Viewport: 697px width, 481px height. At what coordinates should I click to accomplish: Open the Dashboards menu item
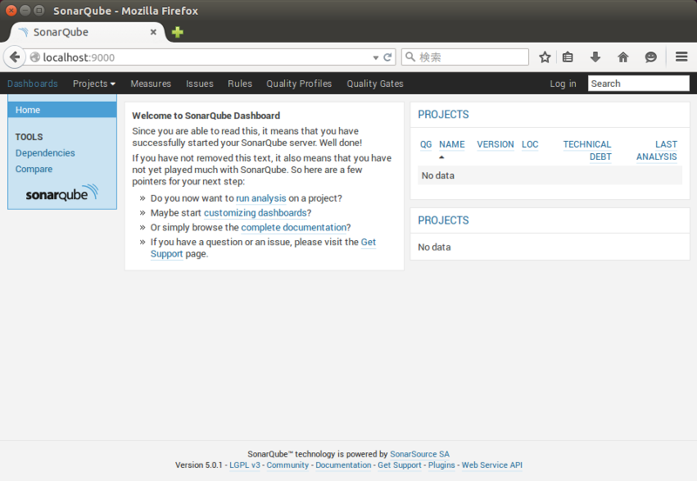[x=32, y=84]
